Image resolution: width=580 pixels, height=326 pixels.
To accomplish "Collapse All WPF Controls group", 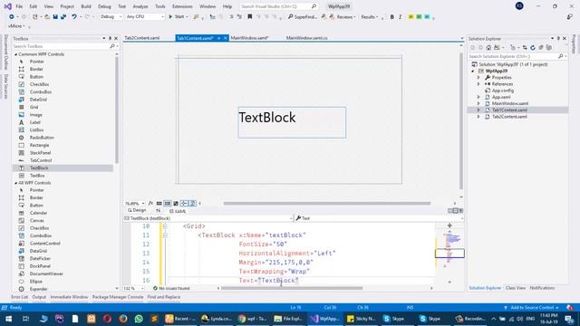I will click(16, 183).
